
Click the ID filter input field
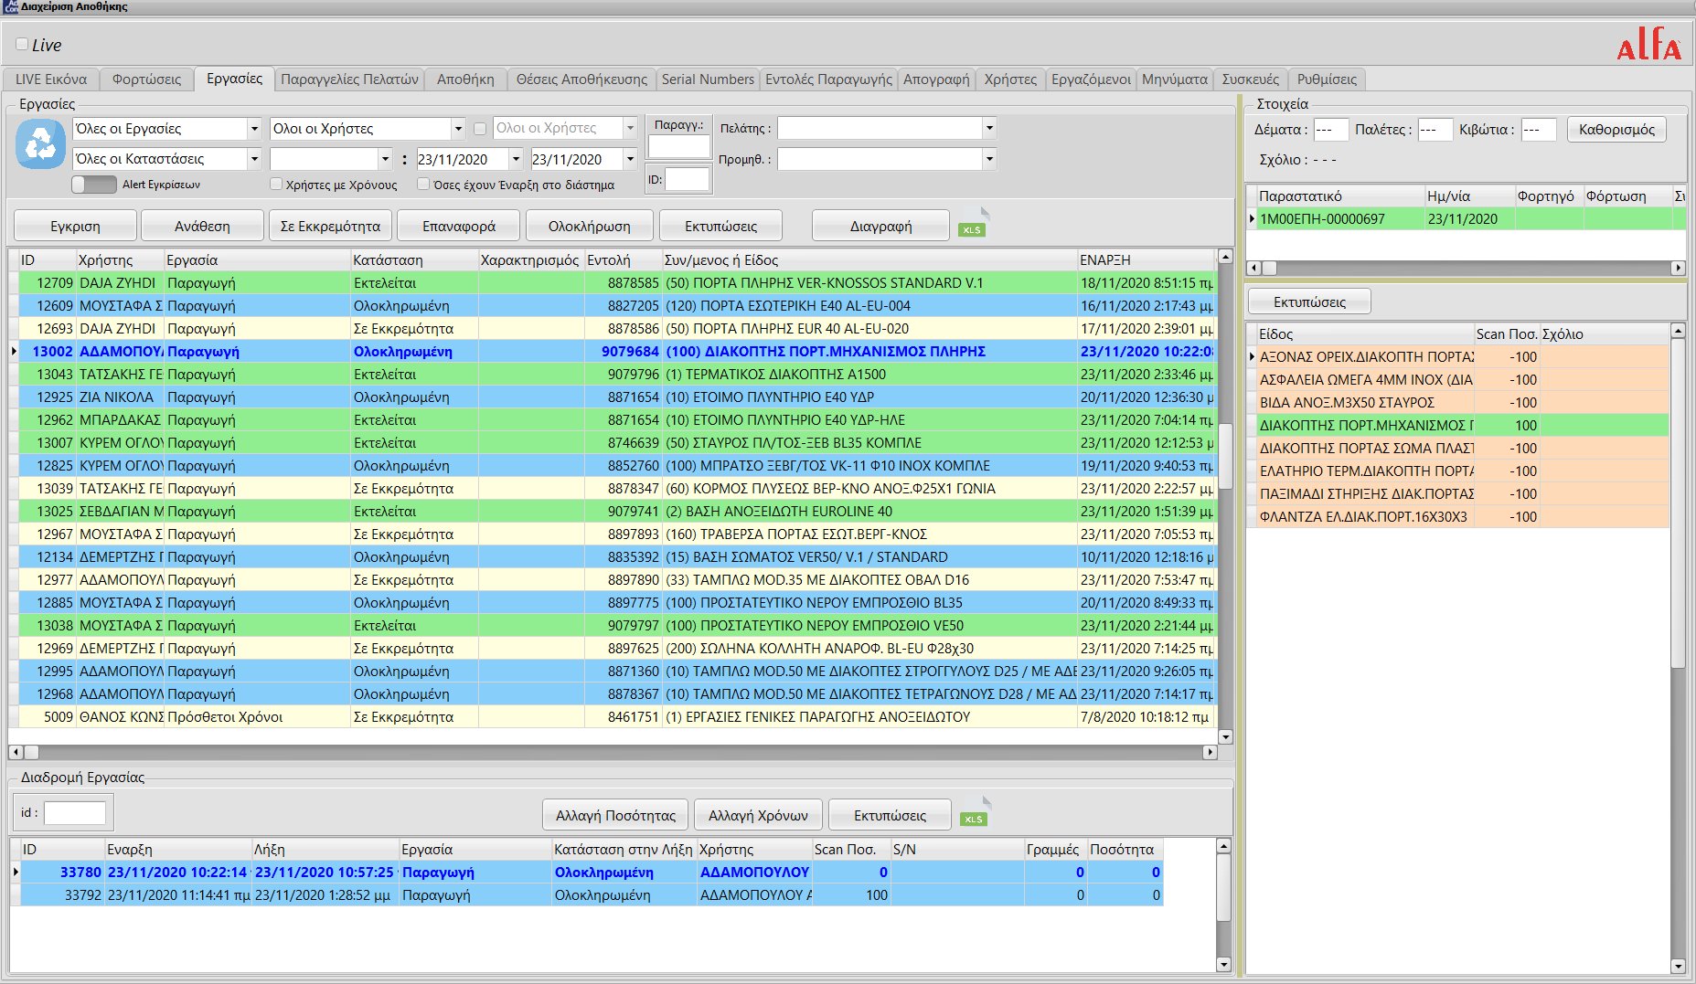point(688,180)
